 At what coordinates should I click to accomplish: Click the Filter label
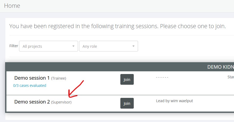click(14, 46)
